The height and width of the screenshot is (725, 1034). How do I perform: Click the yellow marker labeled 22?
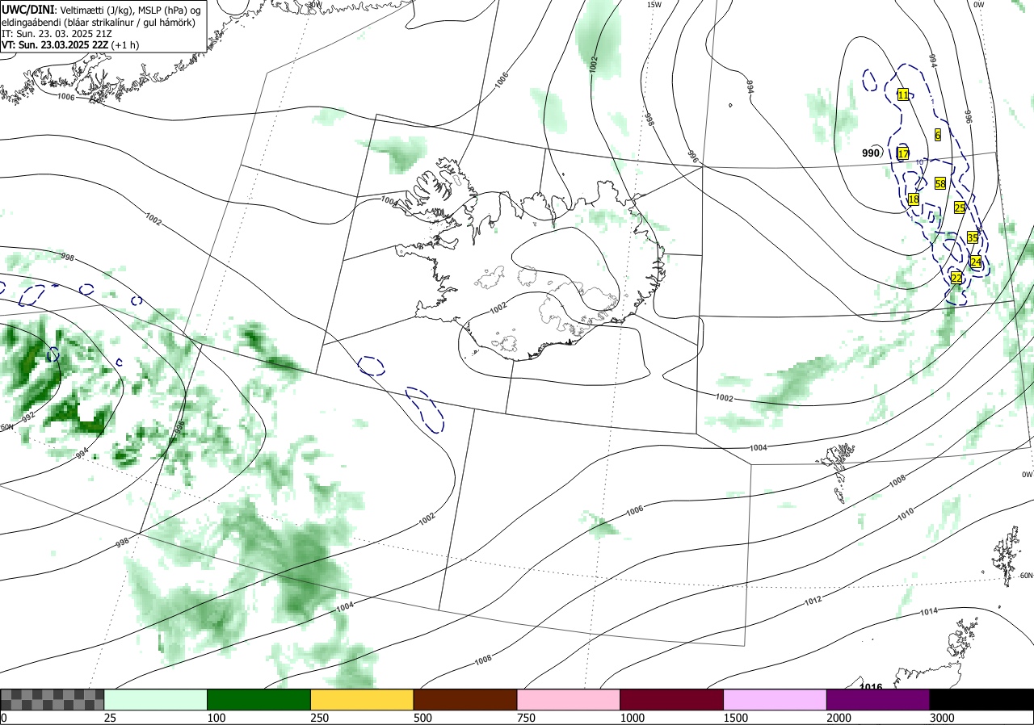[x=956, y=278]
